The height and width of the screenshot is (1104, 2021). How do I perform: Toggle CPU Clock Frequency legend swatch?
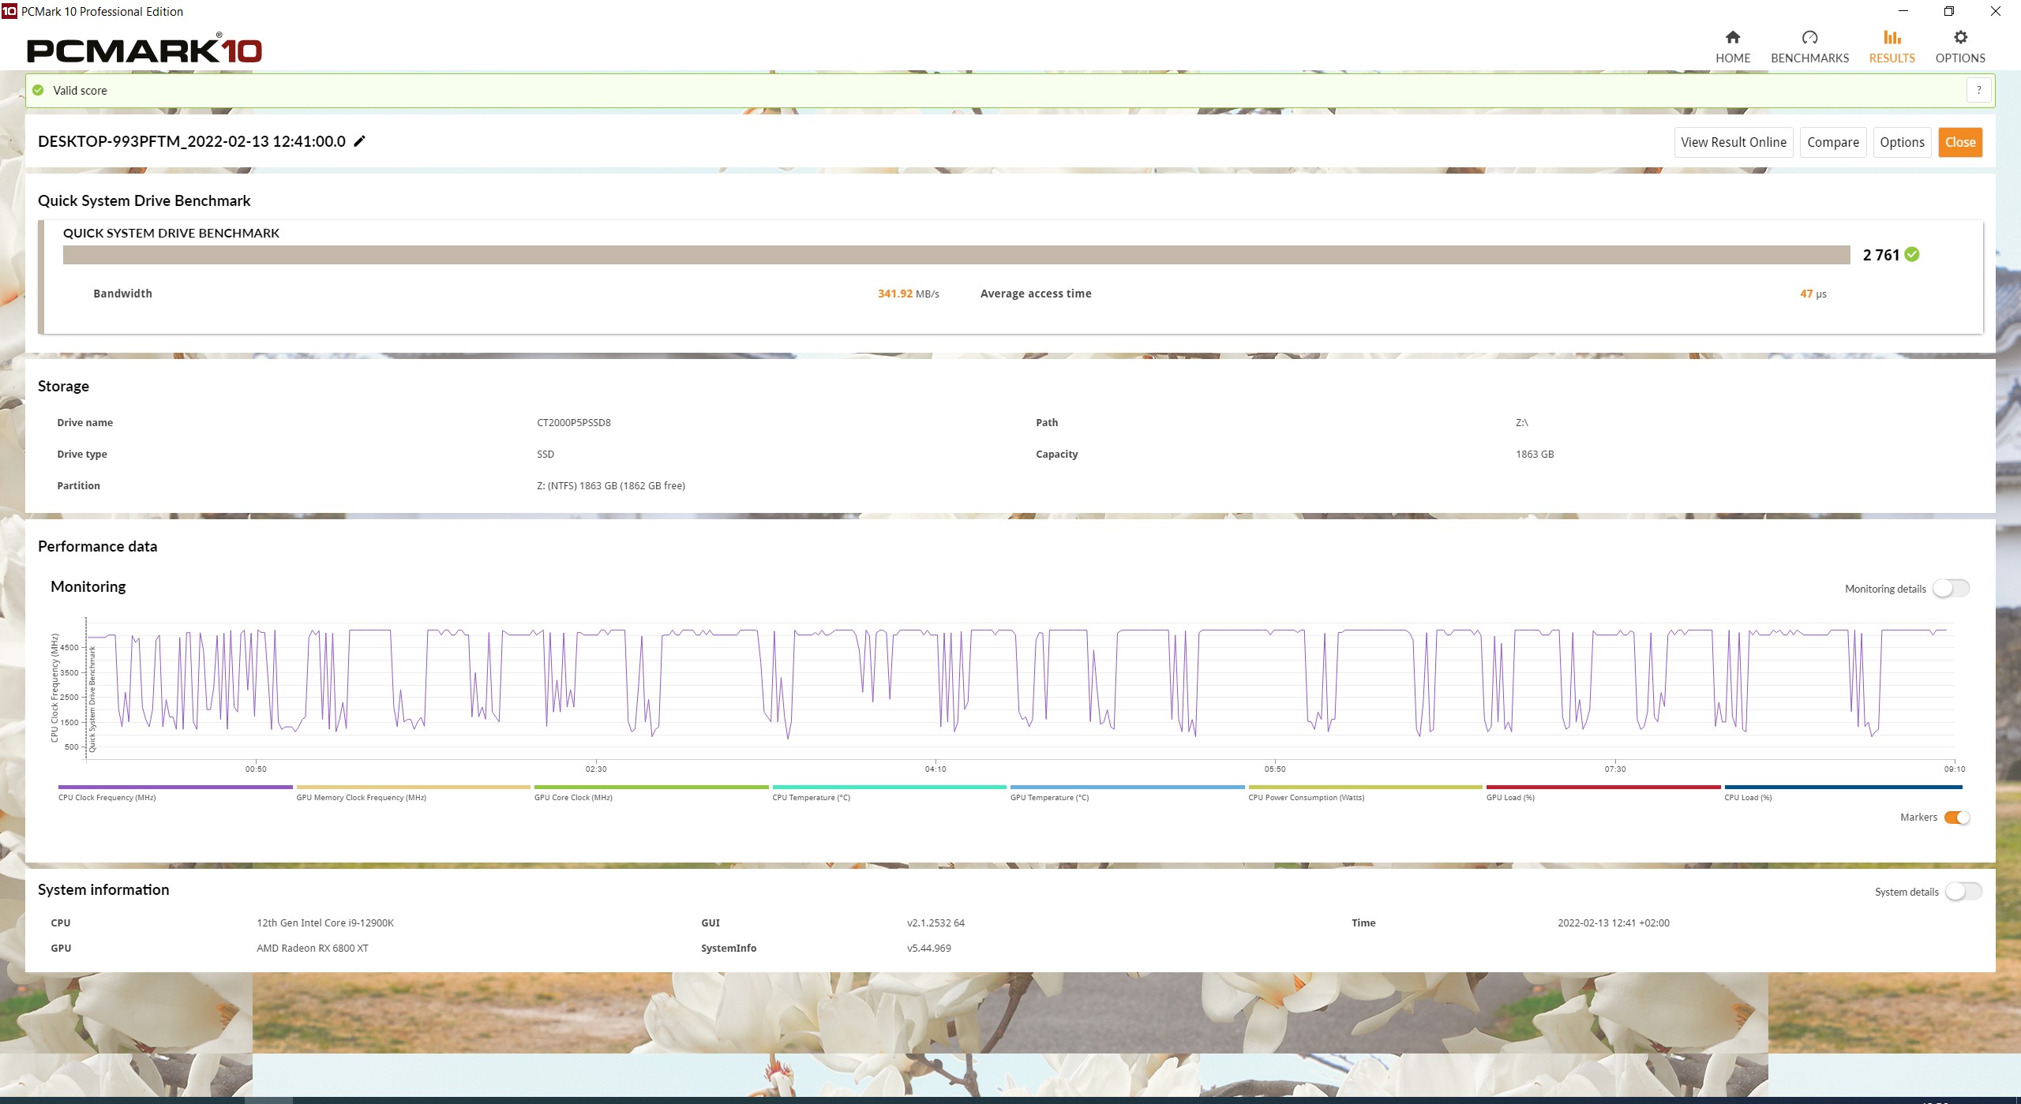175,787
